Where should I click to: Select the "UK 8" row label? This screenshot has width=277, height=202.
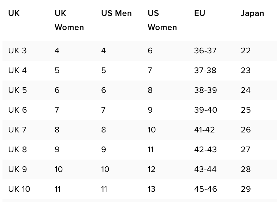pos(17,149)
